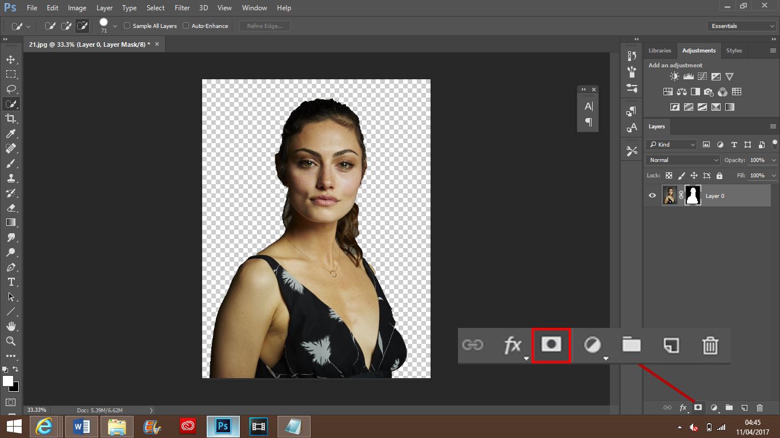Click the delete layer trash icon
The image size is (780, 438).
[759, 408]
